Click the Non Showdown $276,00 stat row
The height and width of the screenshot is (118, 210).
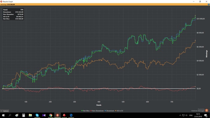point(13,14)
